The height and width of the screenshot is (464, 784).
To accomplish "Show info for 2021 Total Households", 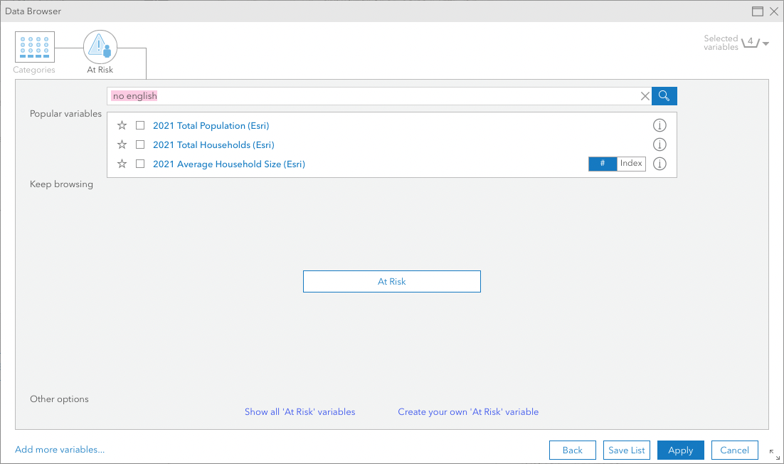I will pos(659,144).
